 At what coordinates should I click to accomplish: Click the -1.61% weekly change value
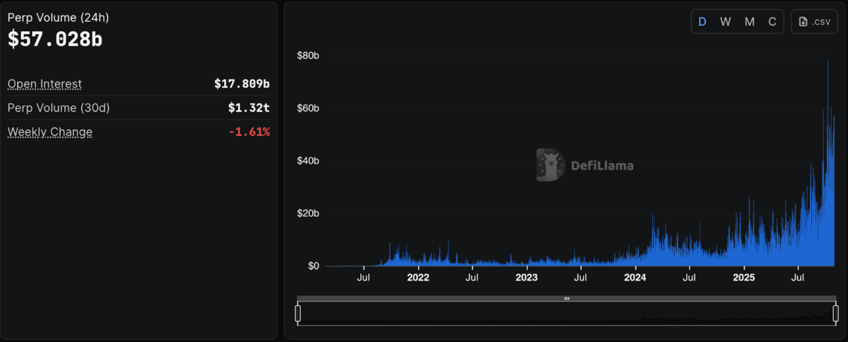pos(249,132)
